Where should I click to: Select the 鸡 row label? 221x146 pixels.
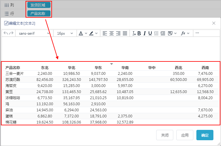(7, 104)
